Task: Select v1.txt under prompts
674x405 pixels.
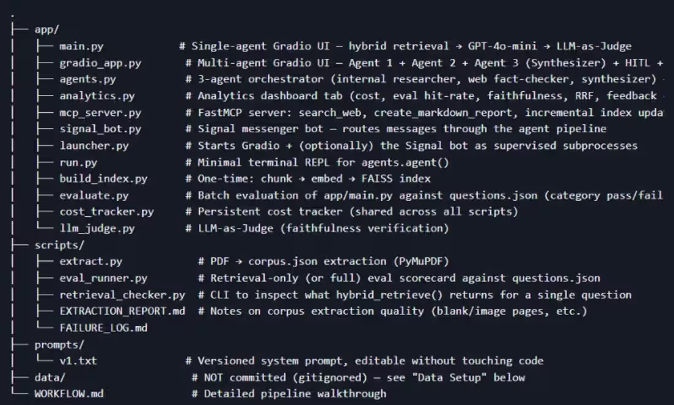Action: (x=78, y=361)
